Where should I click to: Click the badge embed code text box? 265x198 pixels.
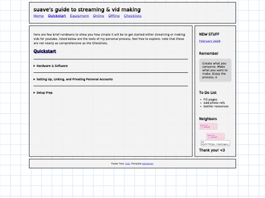(x=215, y=143)
